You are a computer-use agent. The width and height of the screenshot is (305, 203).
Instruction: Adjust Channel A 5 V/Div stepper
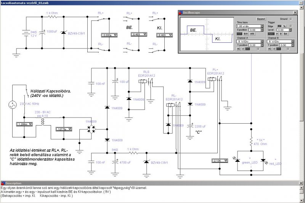point(262,42)
